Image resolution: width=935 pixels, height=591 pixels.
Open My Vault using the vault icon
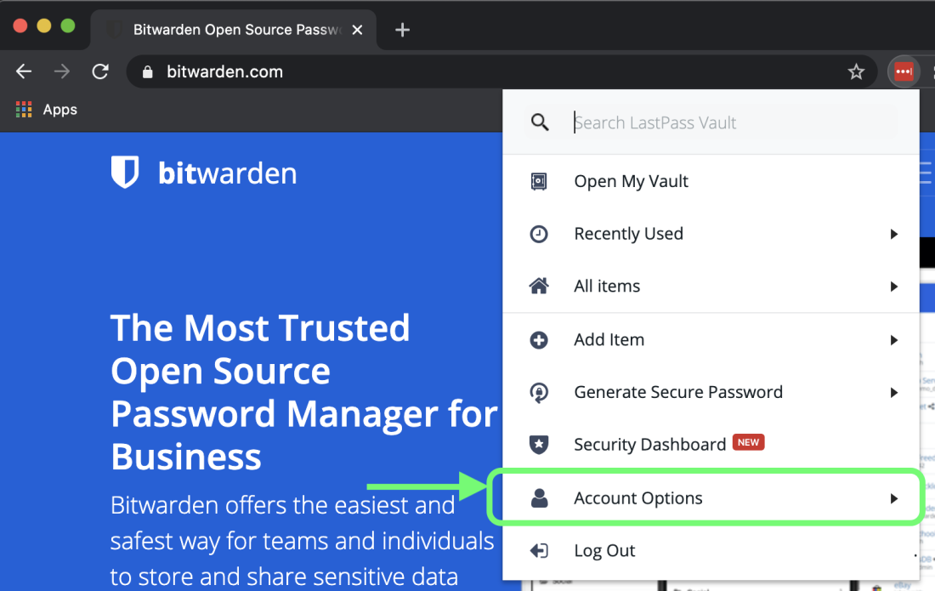click(540, 180)
